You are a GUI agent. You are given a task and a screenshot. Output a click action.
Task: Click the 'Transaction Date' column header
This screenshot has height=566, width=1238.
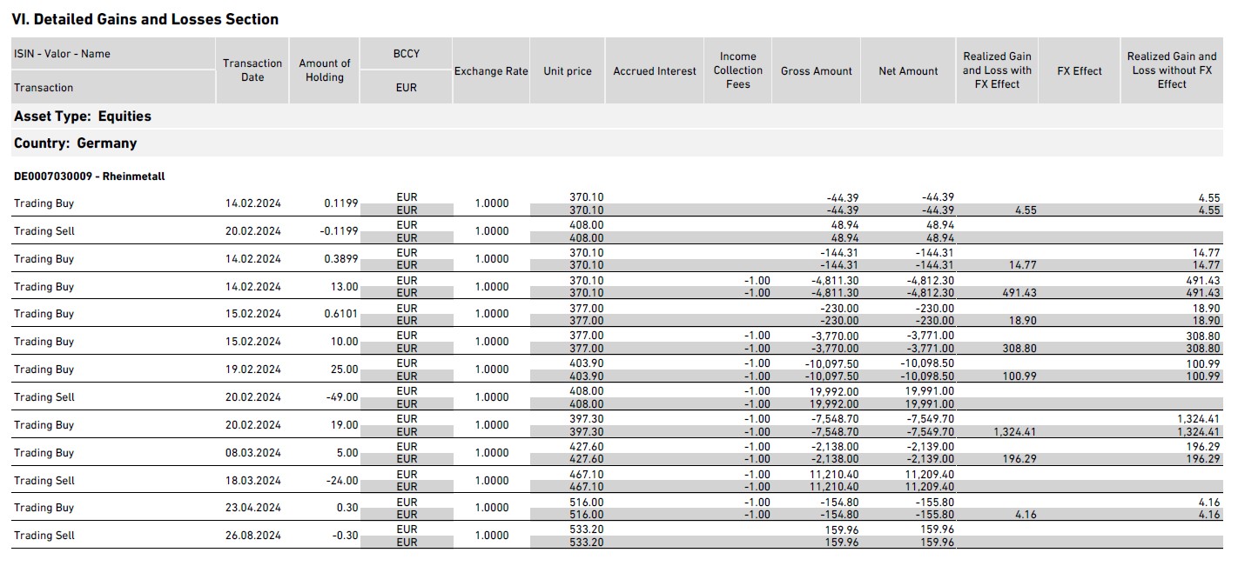point(252,70)
